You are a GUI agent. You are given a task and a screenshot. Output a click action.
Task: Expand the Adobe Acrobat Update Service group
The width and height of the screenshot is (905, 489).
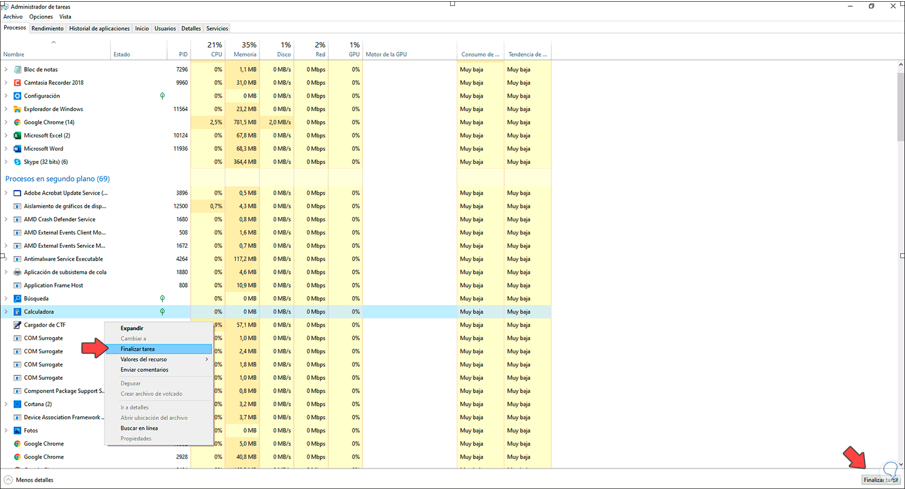coord(6,193)
